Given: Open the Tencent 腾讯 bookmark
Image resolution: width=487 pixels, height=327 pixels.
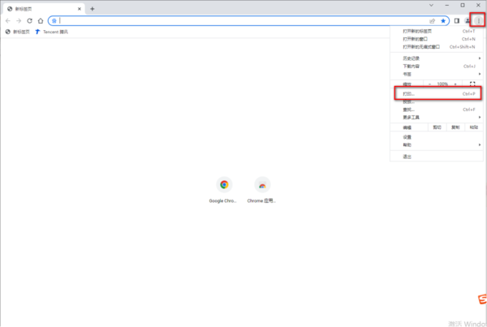Looking at the screenshot, I should tap(52, 32).
